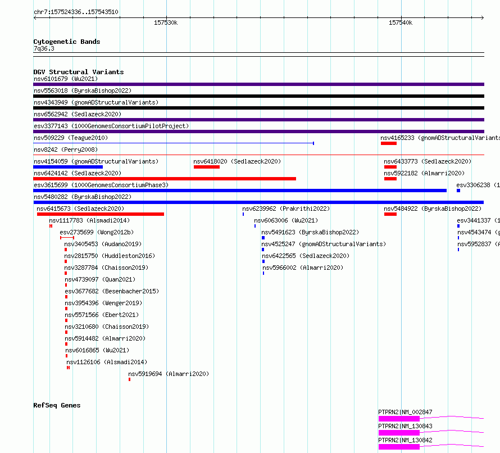Click the red bar under nsv6415673
The width and height of the screenshot is (500, 453).
pyautogui.click(x=101, y=214)
